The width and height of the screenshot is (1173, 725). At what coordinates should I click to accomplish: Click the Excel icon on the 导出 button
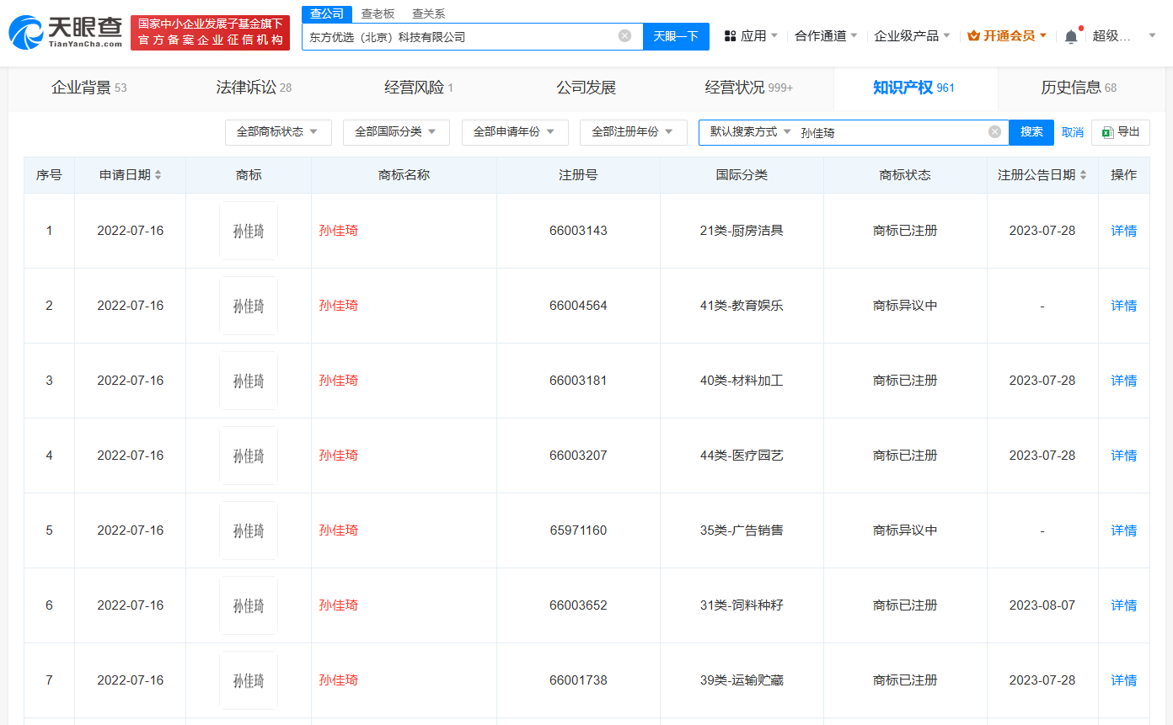[1106, 132]
